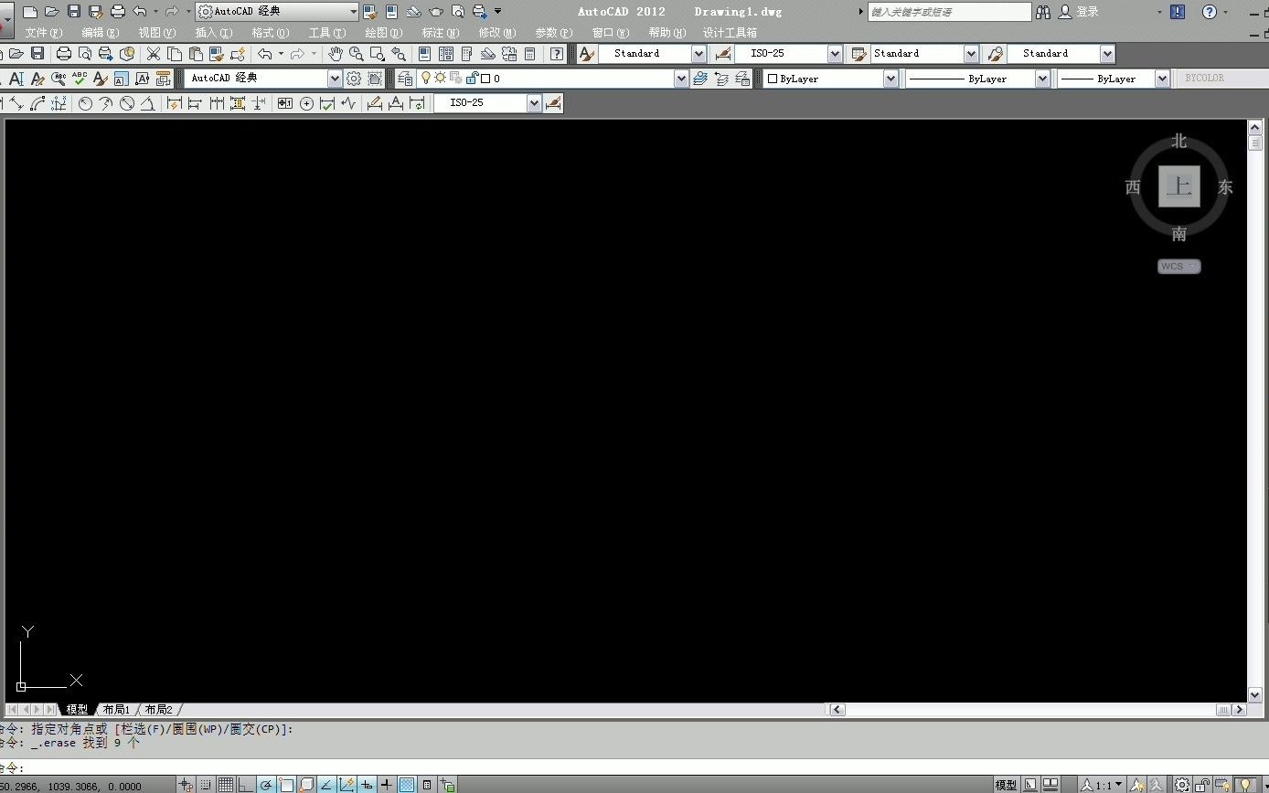Screen dimensions: 1269x793
Task: Click the Spell Check ABC icon
Action: pyautogui.click(x=80, y=79)
